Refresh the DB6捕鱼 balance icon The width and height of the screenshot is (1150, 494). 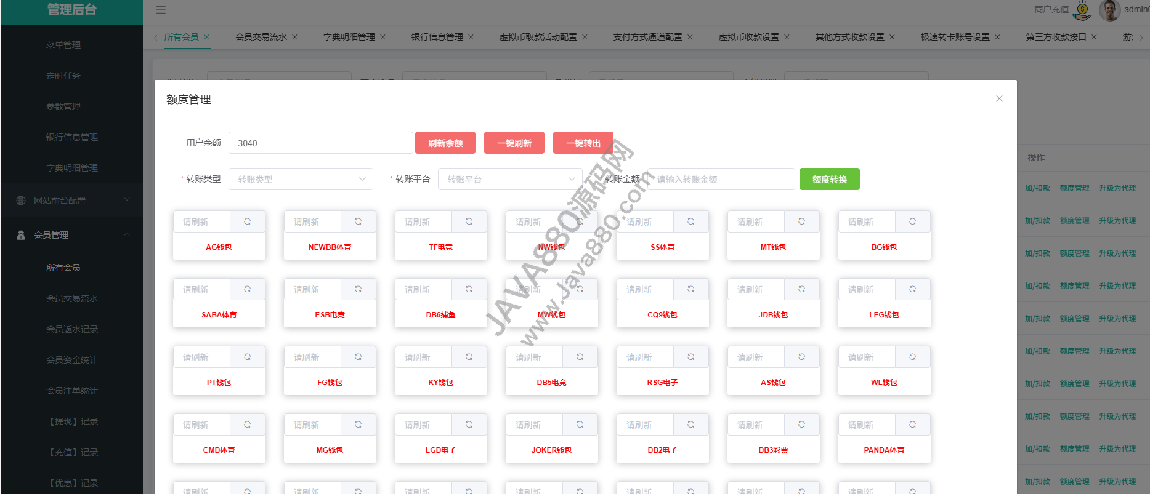pos(469,289)
